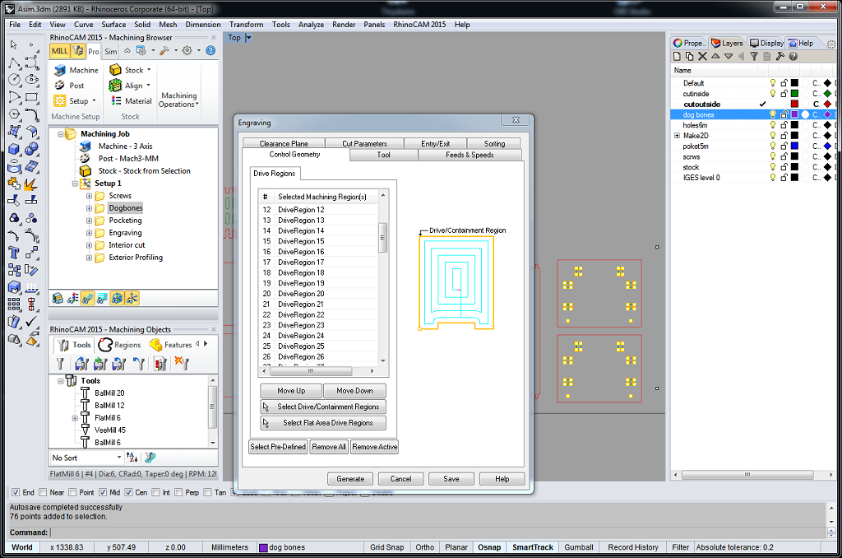Expand the FlatMill 6 tool node
842x558 pixels.
75,418
